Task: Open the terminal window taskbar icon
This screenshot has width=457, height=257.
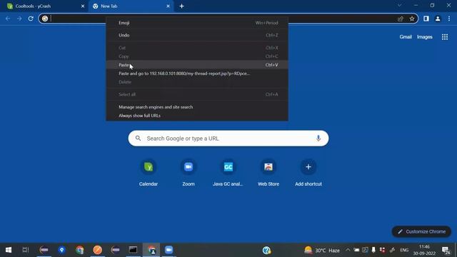Action: (x=134, y=250)
